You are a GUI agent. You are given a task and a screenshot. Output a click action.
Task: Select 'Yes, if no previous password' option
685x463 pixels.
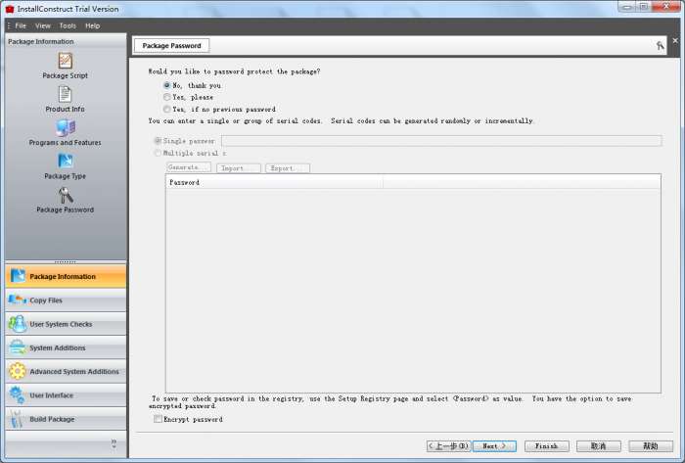point(166,109)
